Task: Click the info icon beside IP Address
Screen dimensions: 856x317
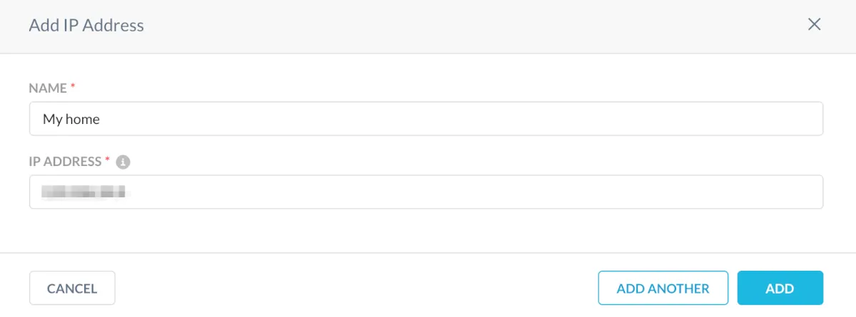Action: pos(123,162)
